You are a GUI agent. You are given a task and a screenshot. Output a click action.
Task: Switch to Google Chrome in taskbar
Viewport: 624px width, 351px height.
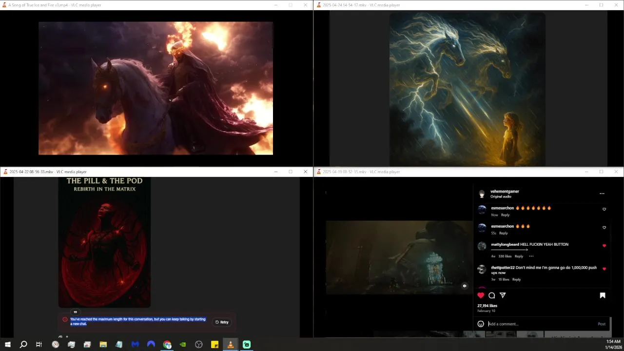(167, 345)
